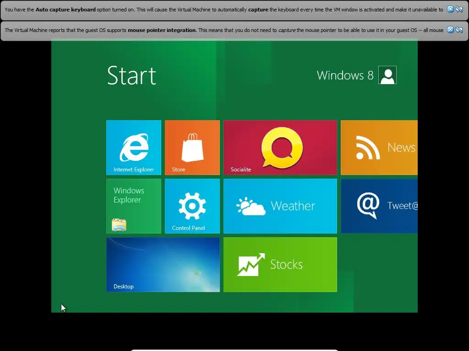The image size is (469, 351).
Task: Click the Windows 8 user name
Action: (x=345, y=75)
